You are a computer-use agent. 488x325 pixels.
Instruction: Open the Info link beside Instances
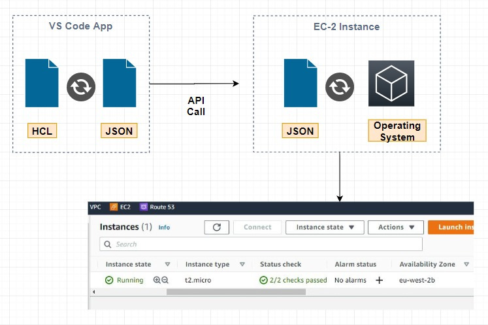164,228
